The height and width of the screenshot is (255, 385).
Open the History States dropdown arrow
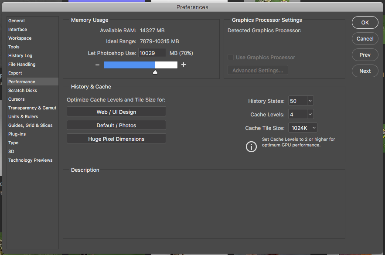(x=310, y=101)
